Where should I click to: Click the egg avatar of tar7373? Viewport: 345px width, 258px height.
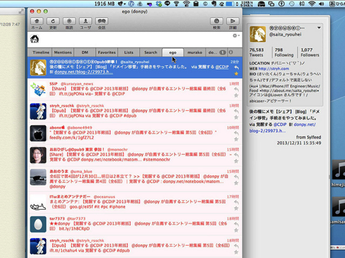click(38, 224)
